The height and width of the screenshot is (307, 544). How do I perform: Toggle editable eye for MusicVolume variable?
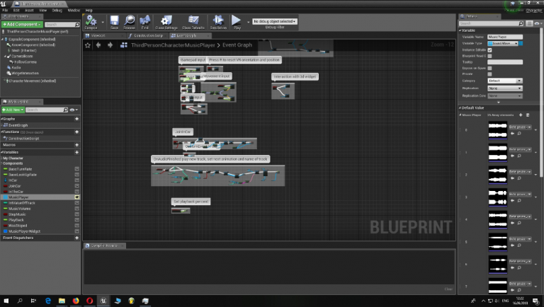pyautogui.click(x=76, y=209)
